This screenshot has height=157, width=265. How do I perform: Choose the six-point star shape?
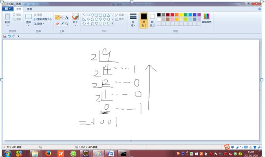point(96,23)
